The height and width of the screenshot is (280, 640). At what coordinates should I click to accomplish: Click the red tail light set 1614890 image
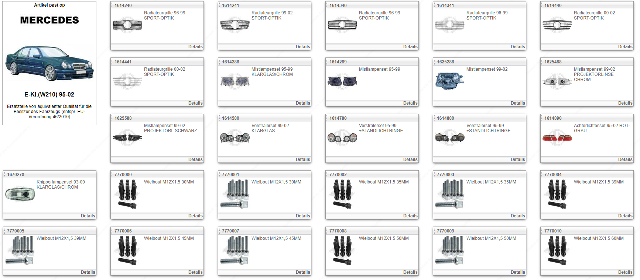(557, 138)
